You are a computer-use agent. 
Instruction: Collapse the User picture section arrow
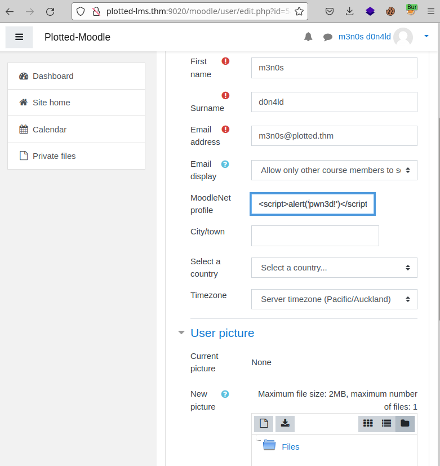click(181, 332)
